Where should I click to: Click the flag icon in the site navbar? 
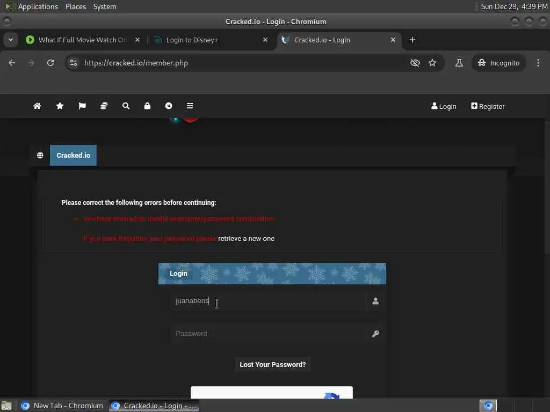coord(82,106)
